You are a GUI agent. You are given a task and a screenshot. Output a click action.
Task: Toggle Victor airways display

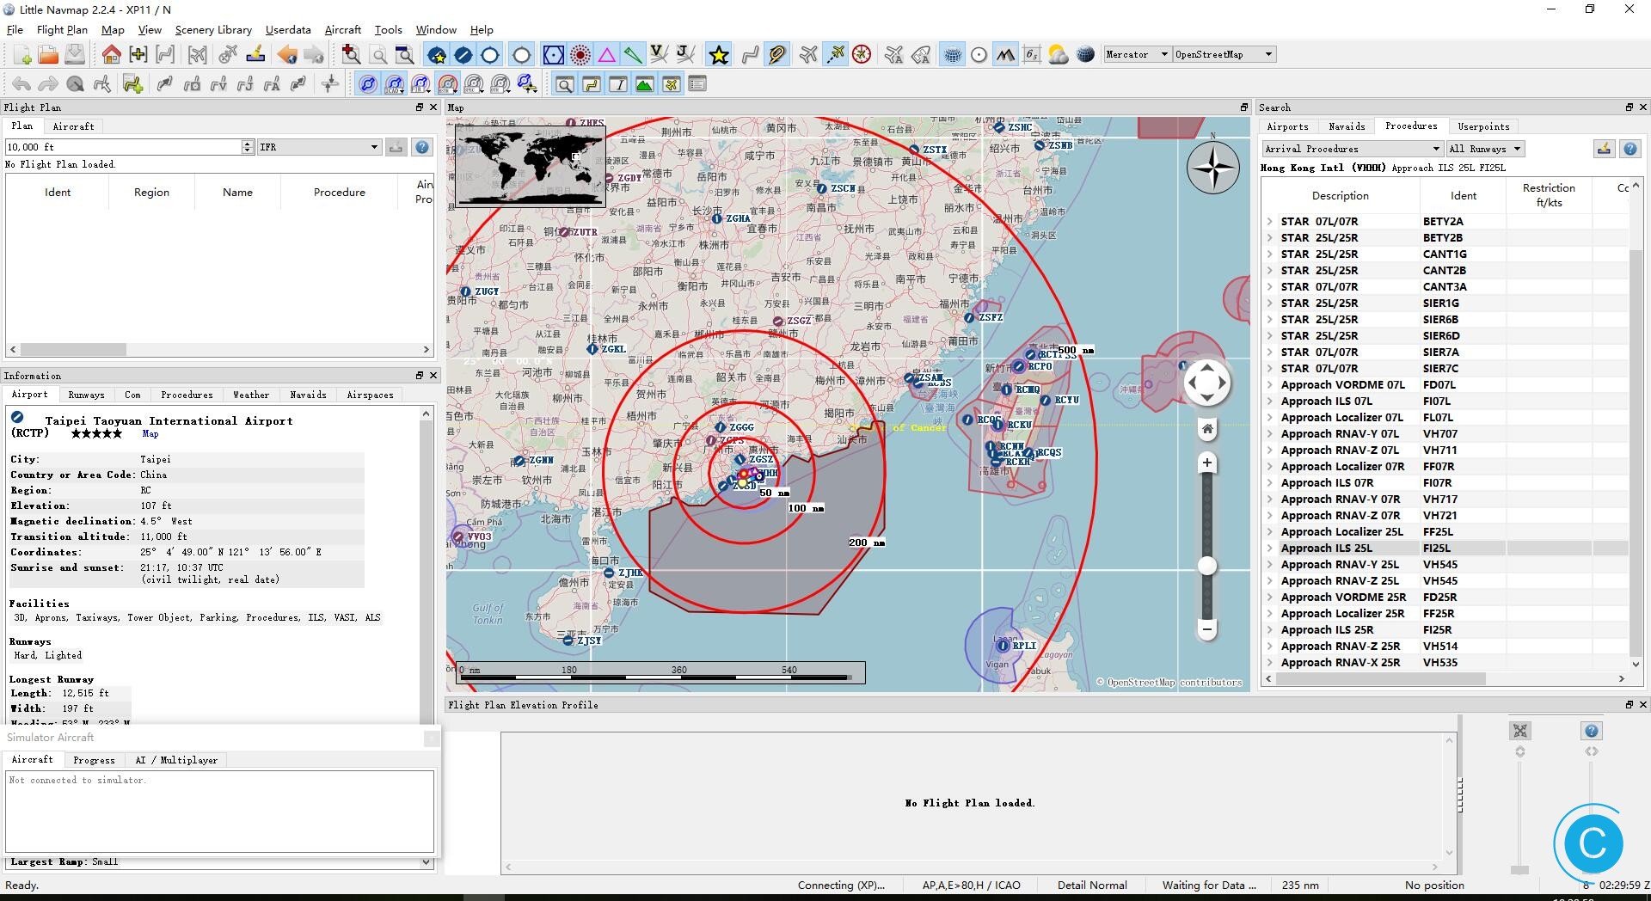click(x=660, y=55)
